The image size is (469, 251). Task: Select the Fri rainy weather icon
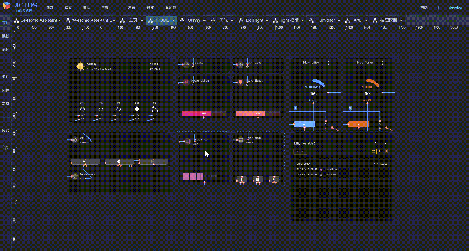119,109
